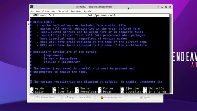This screenshot has height=111, width=197.
Task: Minimize the Terminal window
Action: coord(162,7)
